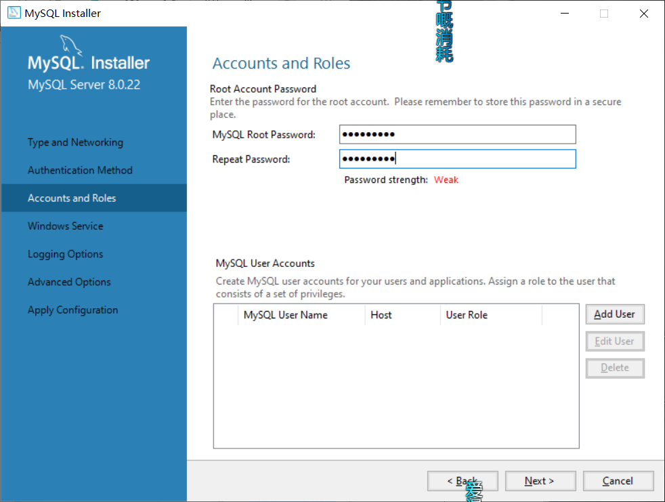665x502 pixels.
Task: Jump to Apply Configuration step
Action: coord(73,310)
